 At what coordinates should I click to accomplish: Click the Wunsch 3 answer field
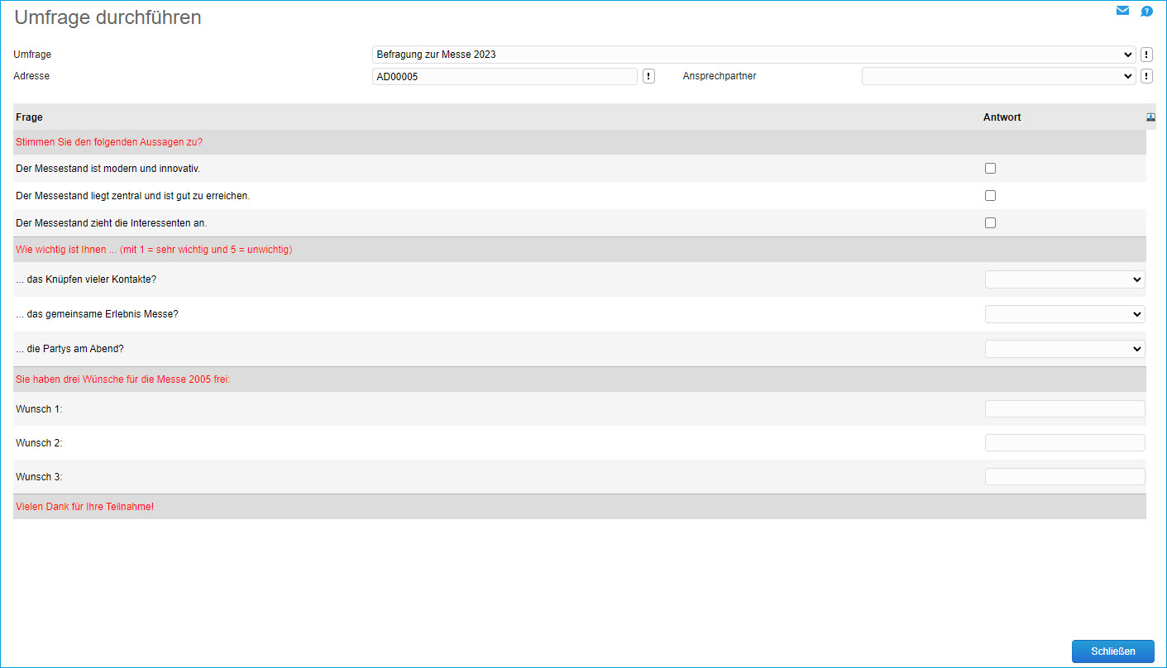pos(1064,477)
